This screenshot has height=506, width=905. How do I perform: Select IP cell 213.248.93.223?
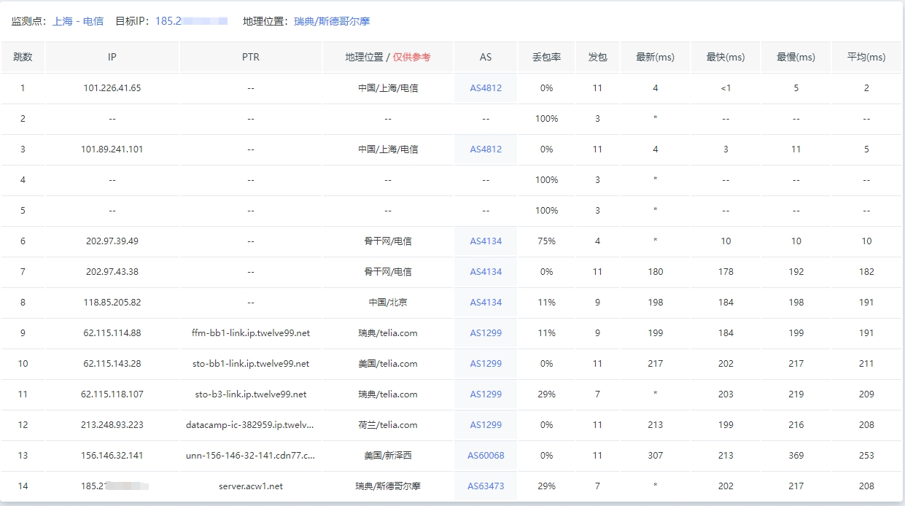(x=112, y=425)
